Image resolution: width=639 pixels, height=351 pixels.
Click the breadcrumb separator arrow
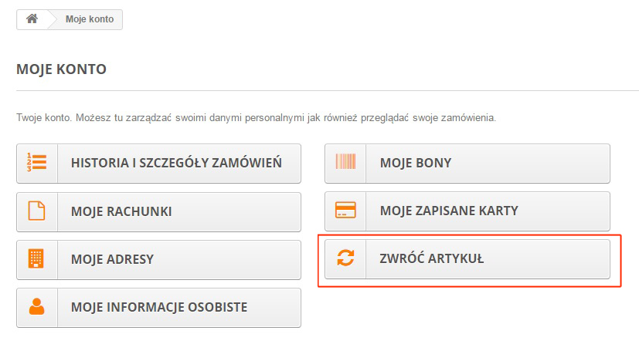point(53,19)
